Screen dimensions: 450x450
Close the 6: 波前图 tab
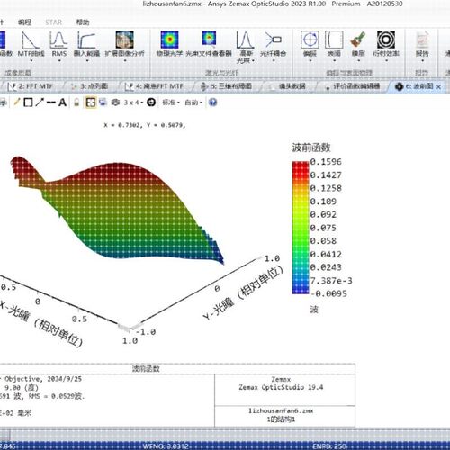(x=438, y=87)
